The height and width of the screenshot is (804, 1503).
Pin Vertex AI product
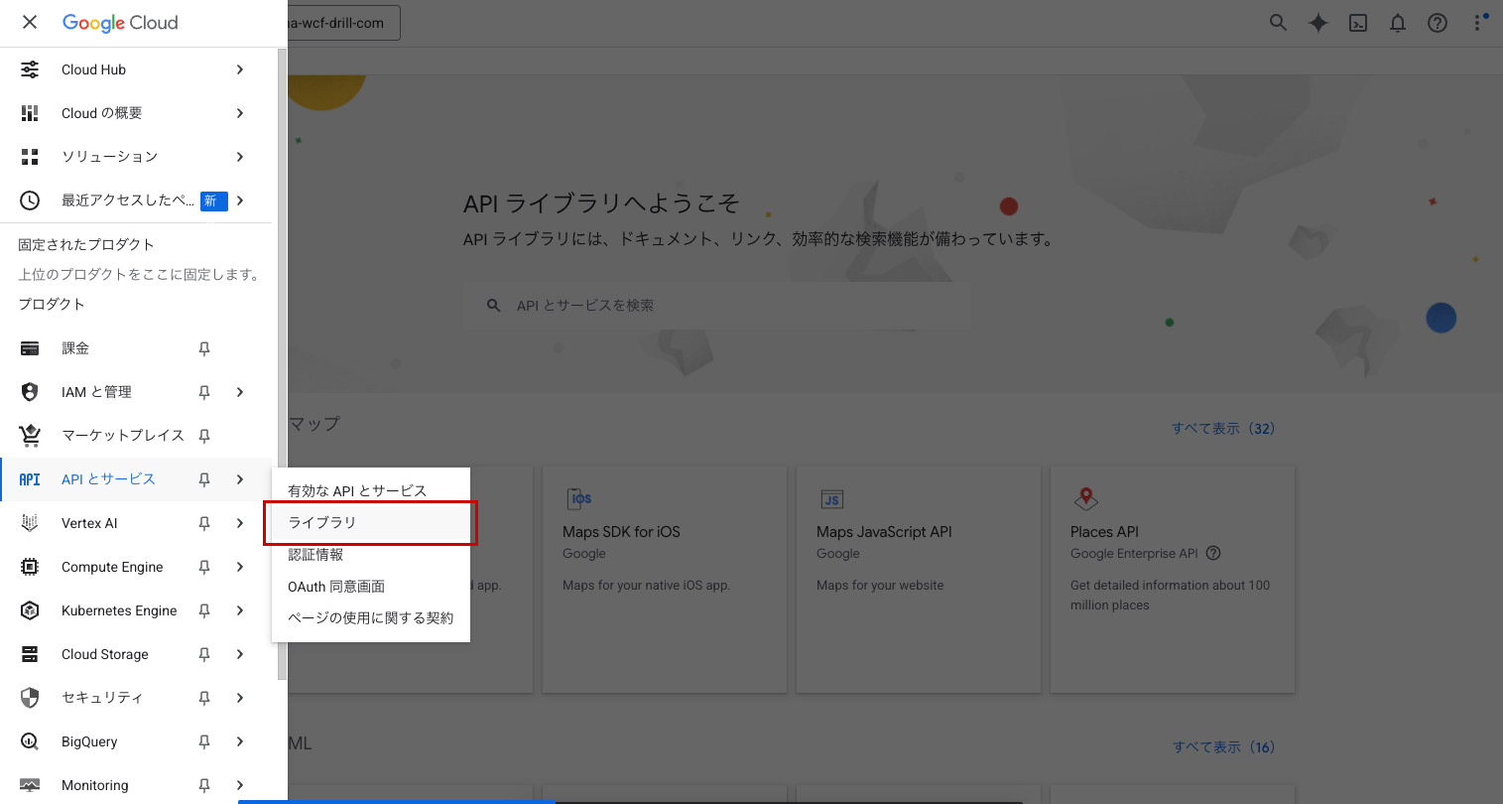204,523
